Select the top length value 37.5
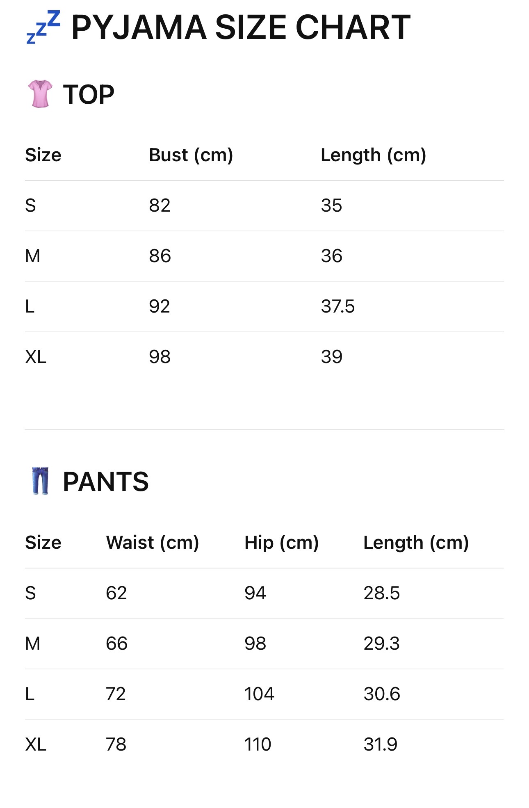 pos(337,306)
